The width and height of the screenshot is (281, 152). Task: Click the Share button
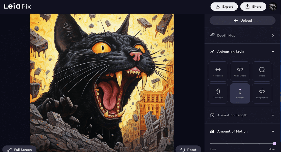253,7
